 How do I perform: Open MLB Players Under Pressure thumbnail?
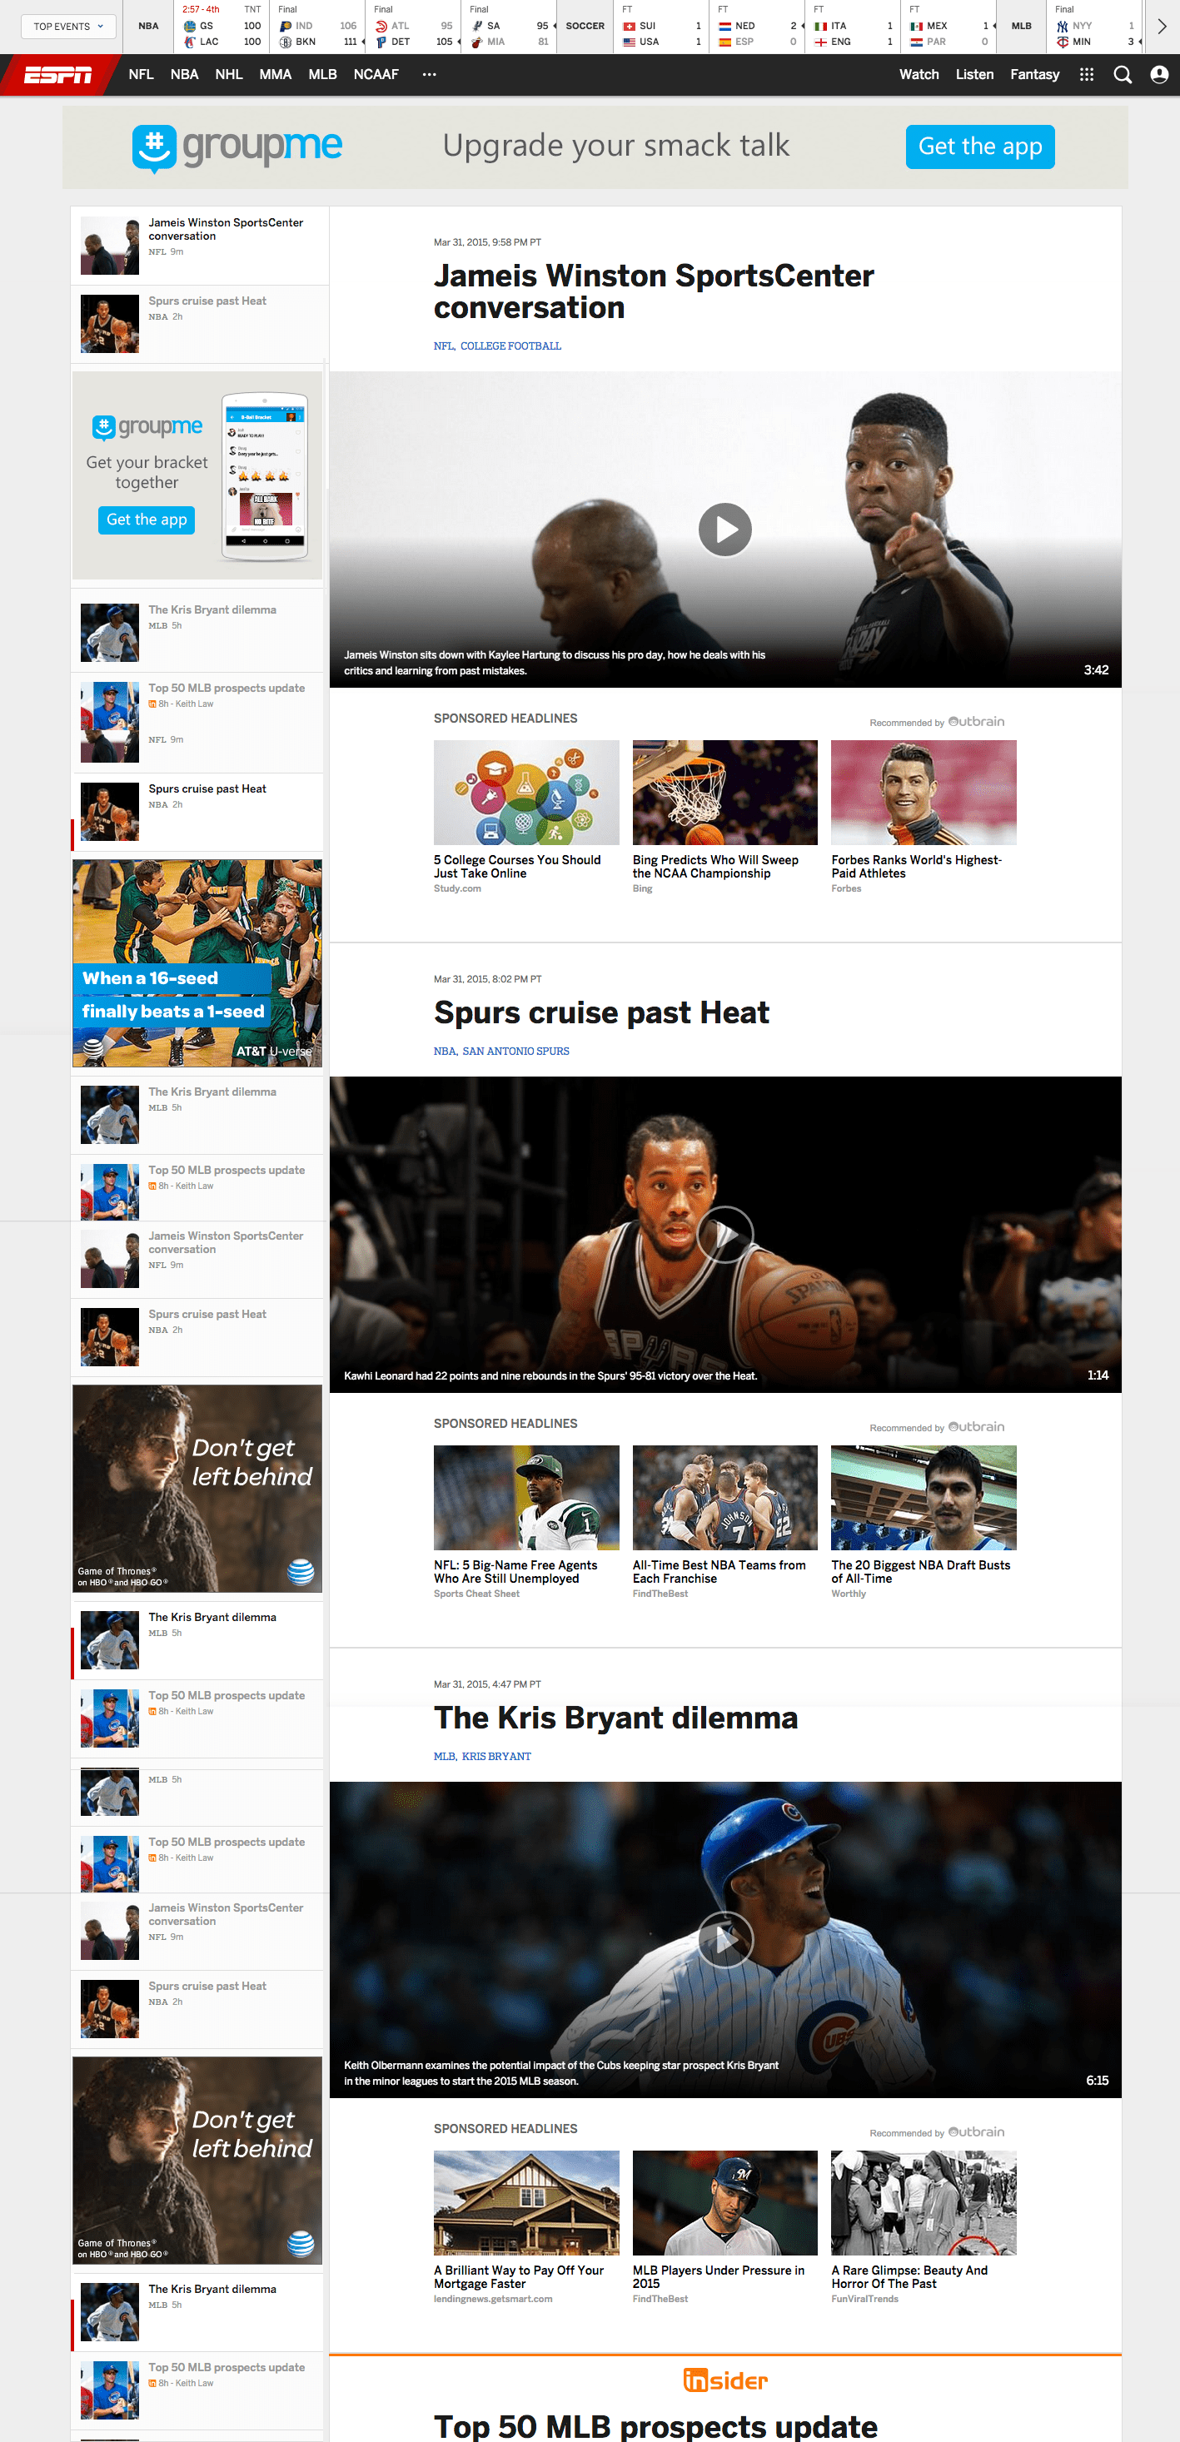(x=725, y=2203)
